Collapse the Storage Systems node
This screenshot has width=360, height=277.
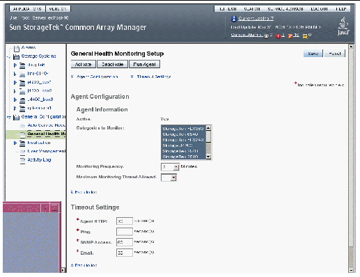pyautogui.click(x=9, y=57)
